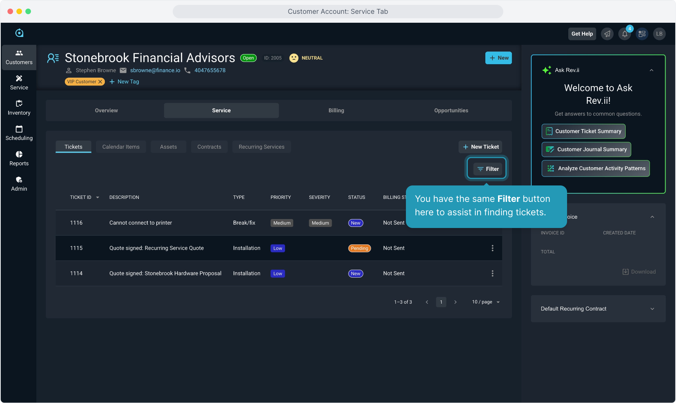Click the paper plane send icon
Screen dimensions: 676x403
click(x=607, y=34)
